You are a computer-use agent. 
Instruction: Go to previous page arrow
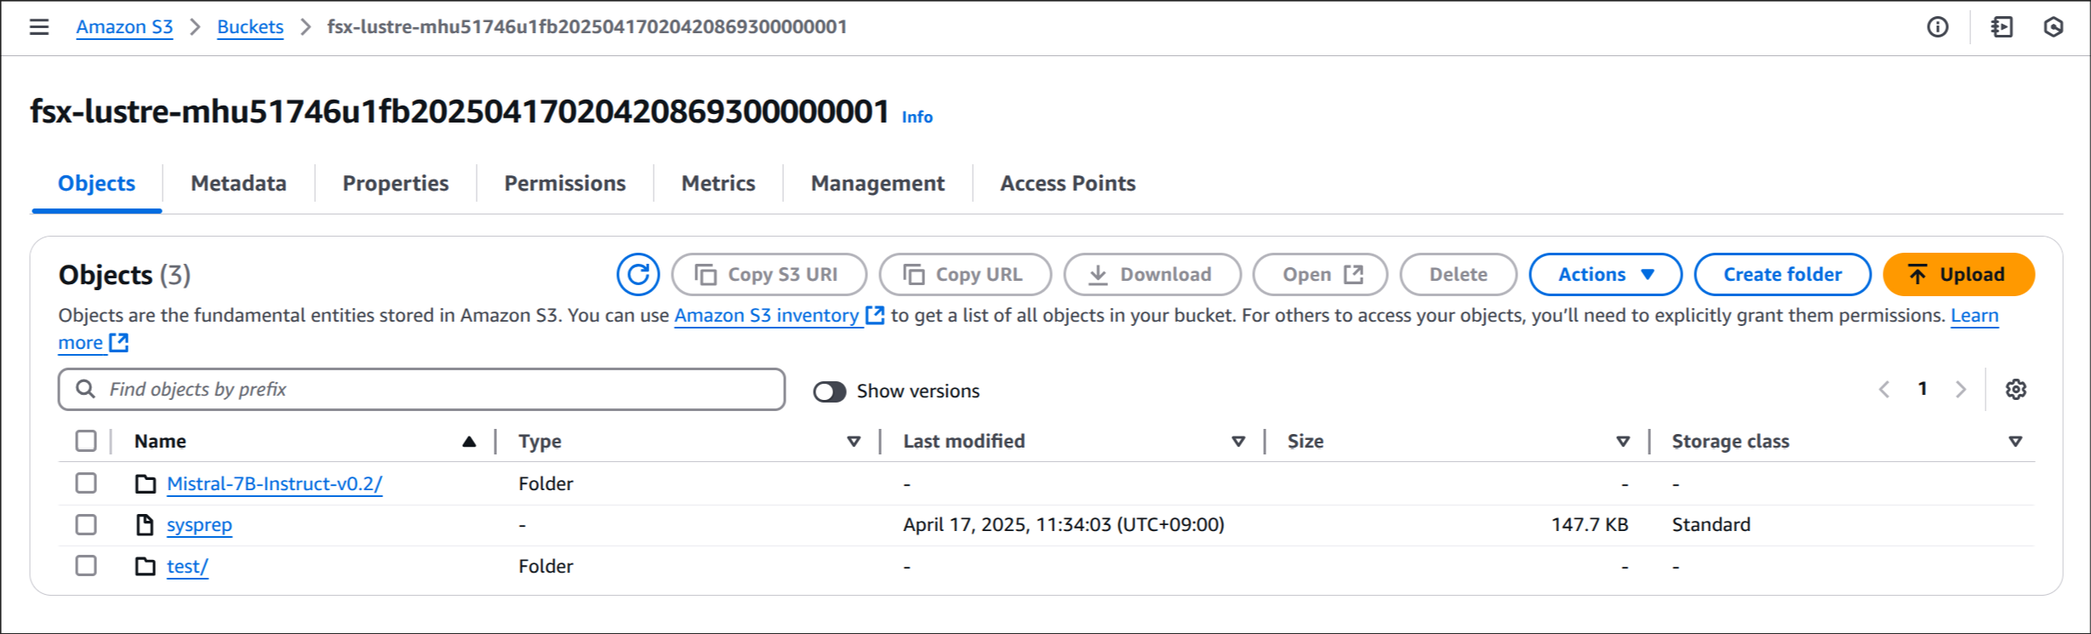click(x=1884, y=390)
